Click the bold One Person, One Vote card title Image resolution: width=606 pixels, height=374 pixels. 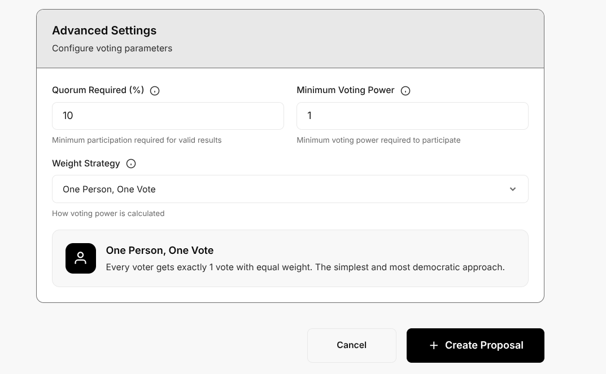160,250
